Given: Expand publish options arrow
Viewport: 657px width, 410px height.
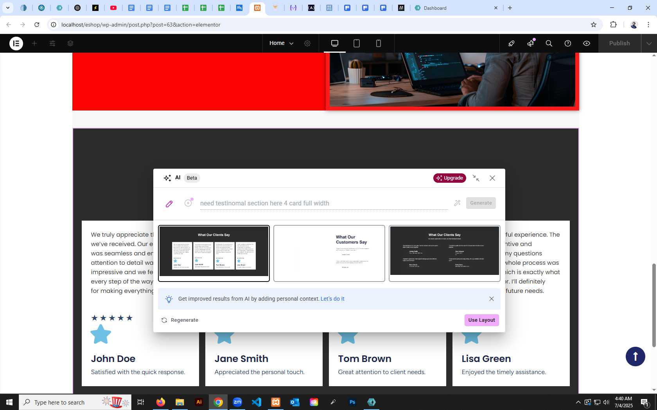Looking at the screenshot, I should (x=649, y=43).
